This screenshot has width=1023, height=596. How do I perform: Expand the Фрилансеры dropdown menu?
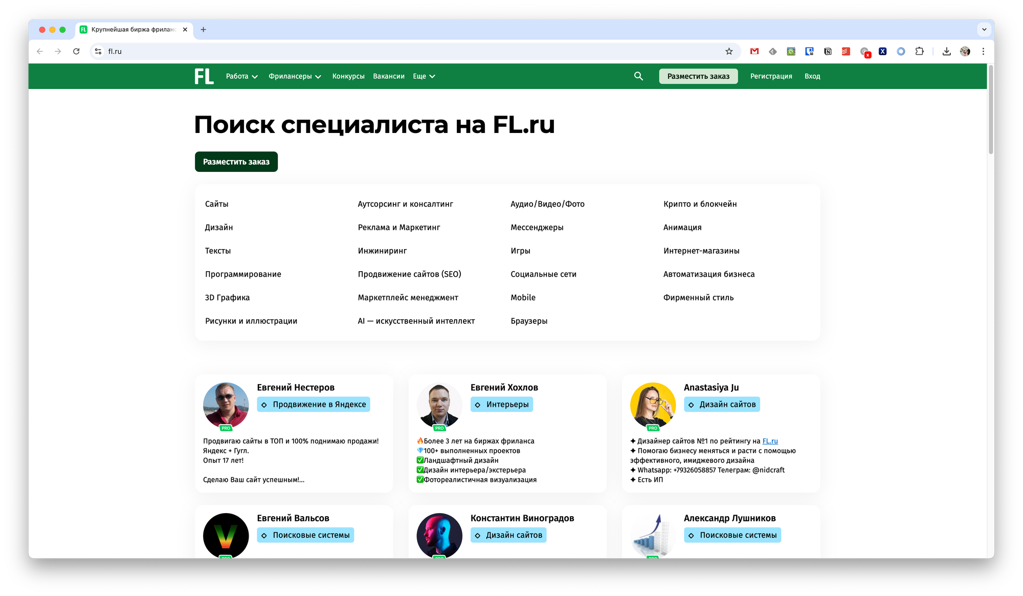click(295, 76)
